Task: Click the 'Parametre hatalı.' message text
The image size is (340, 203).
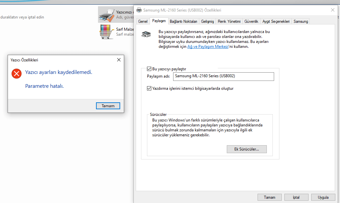Action: pos(44,86)
